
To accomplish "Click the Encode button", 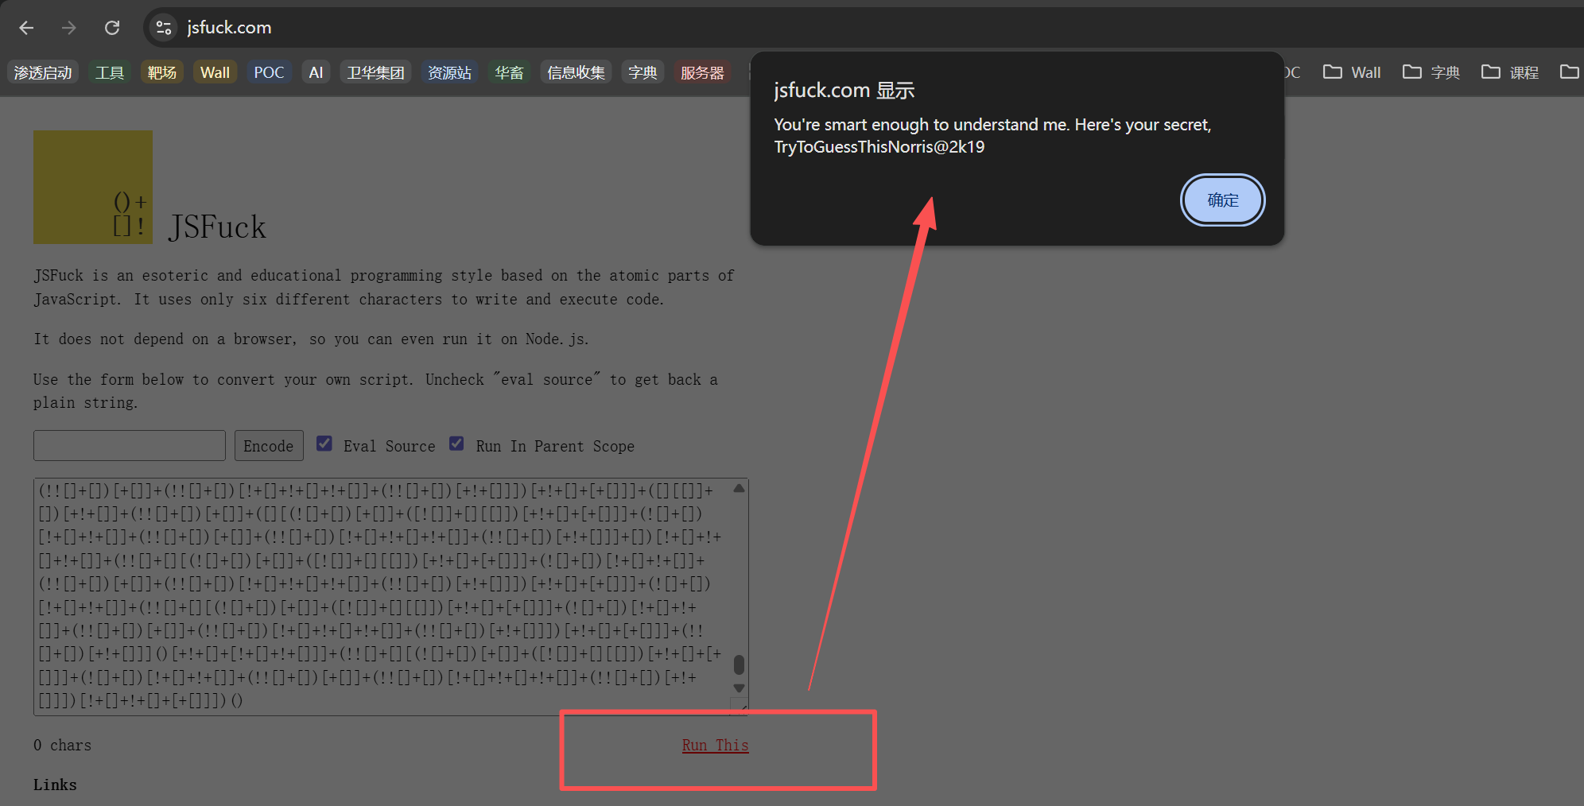I will click(x=268, y=446).
